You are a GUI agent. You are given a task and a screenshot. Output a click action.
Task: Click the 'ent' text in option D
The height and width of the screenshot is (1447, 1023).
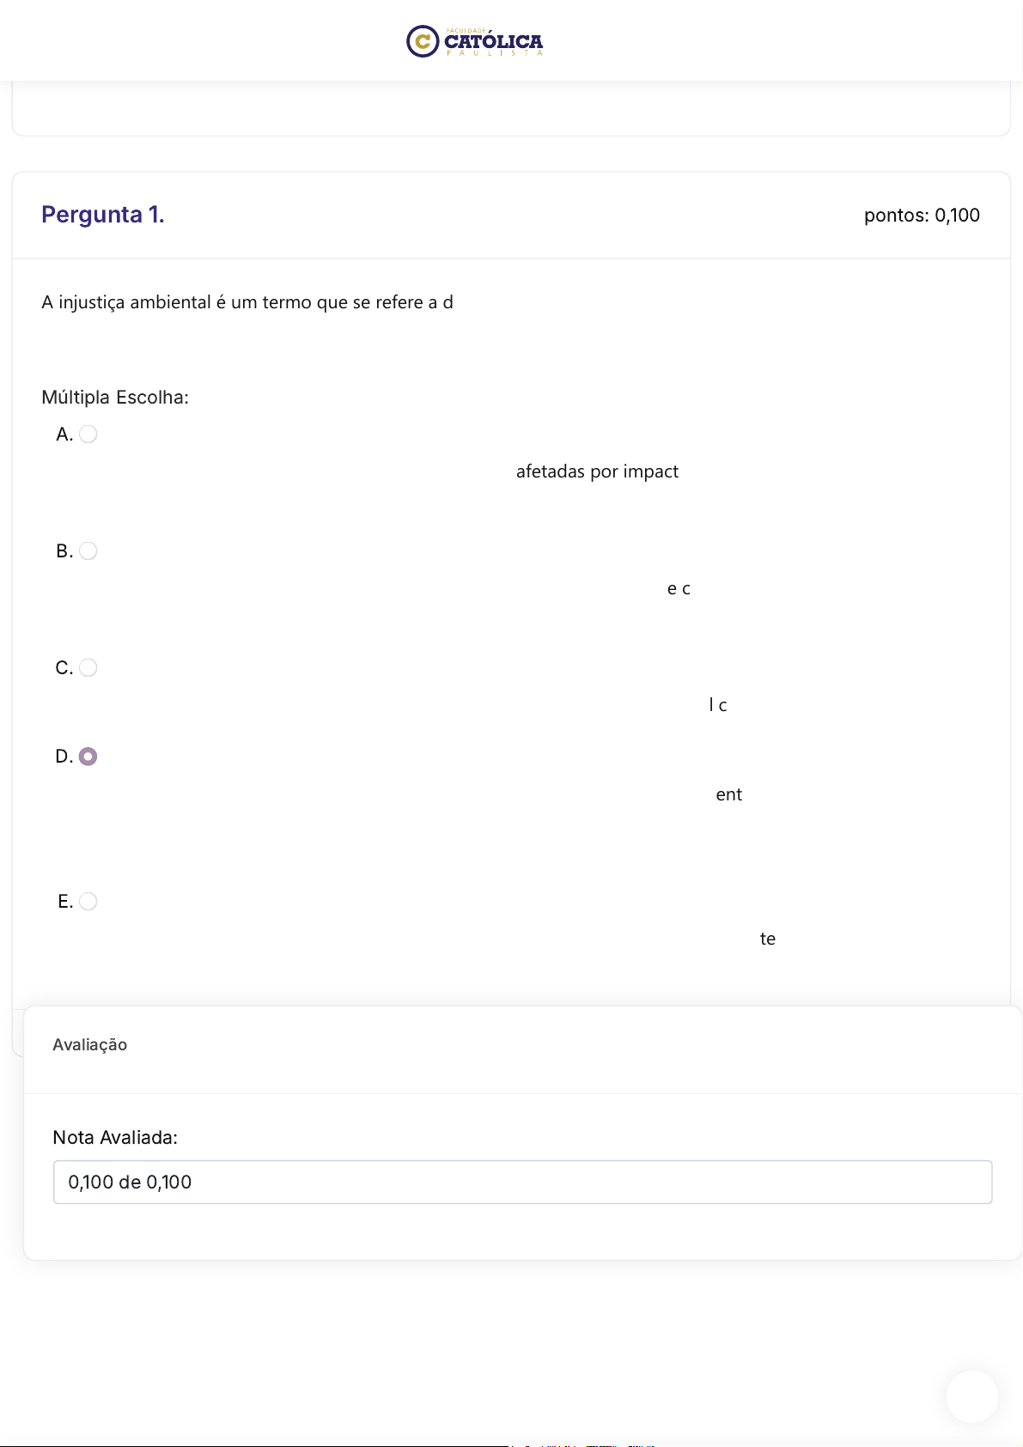point(729,795)
